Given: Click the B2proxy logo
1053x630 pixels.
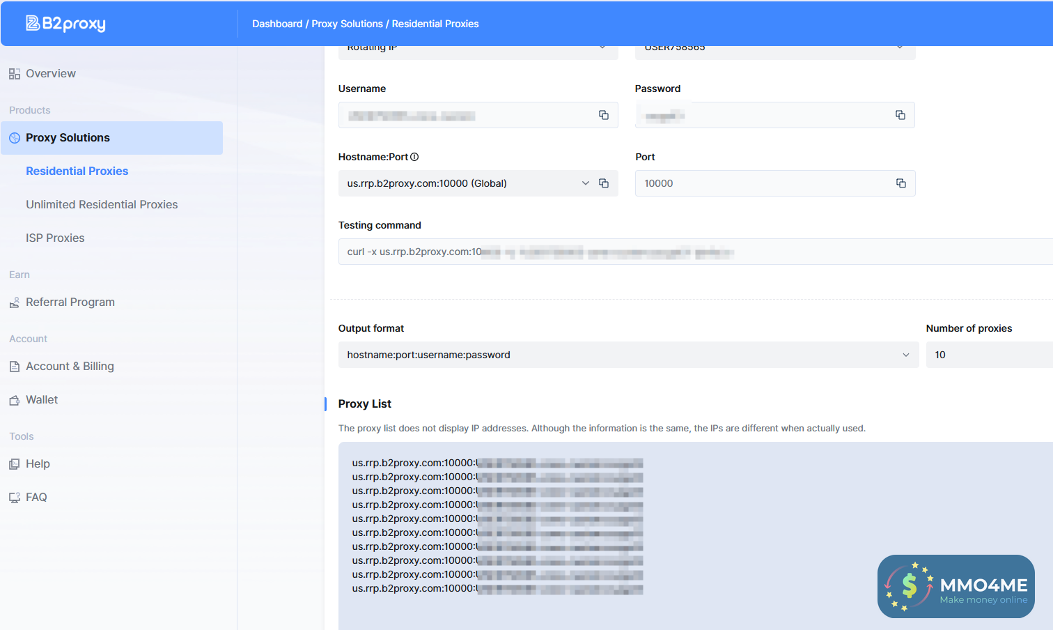Looking at the screenshot, I should [65, 24].
